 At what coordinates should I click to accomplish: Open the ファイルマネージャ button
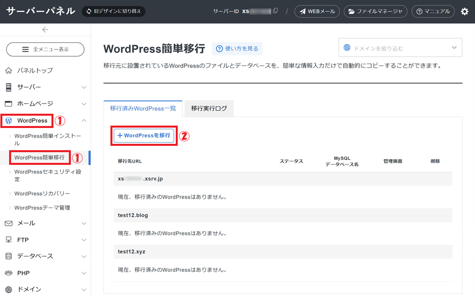click(376, 11)
